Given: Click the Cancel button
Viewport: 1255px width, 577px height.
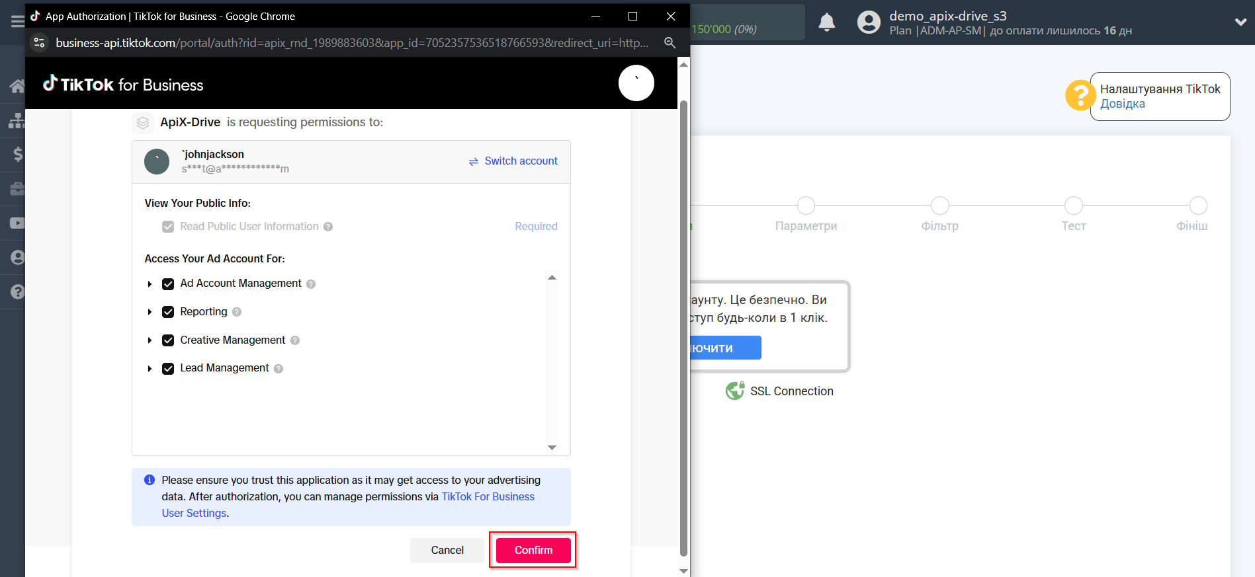Looking at the screenshot, I should point(447,550).
